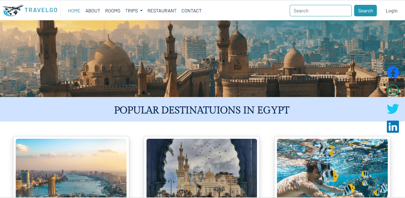
Task: Select the Nile river cityscape card image
Action: point(71,168)
